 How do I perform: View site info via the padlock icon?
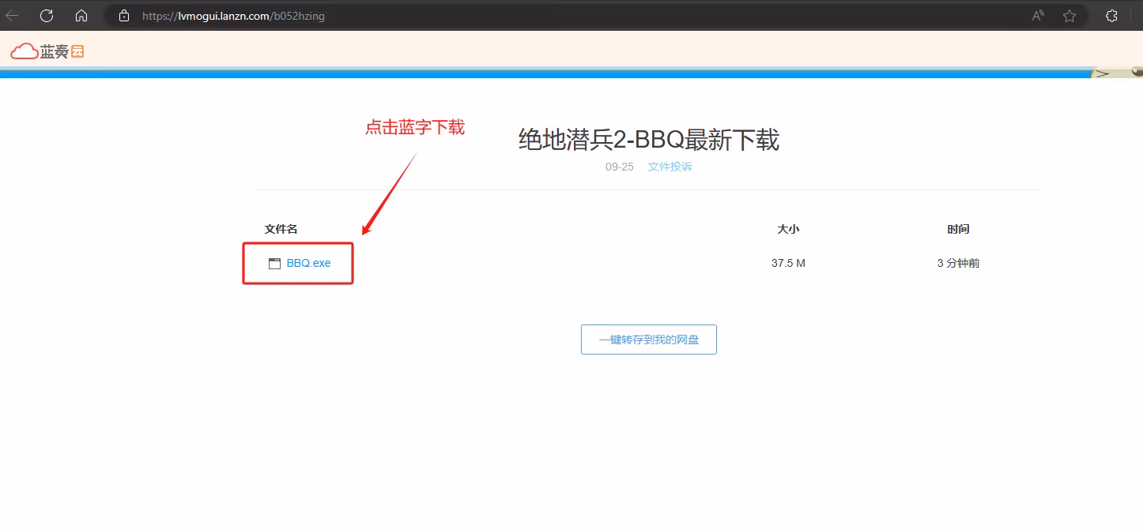pyautogui.click(x=123, y=16)
